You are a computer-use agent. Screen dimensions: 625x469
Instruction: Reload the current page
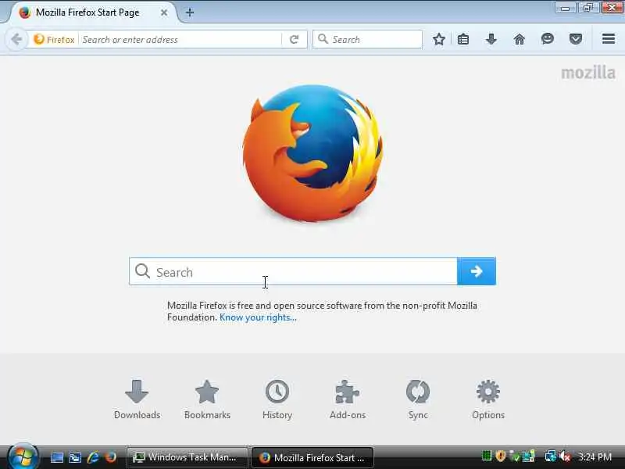(x=295, y=40)
